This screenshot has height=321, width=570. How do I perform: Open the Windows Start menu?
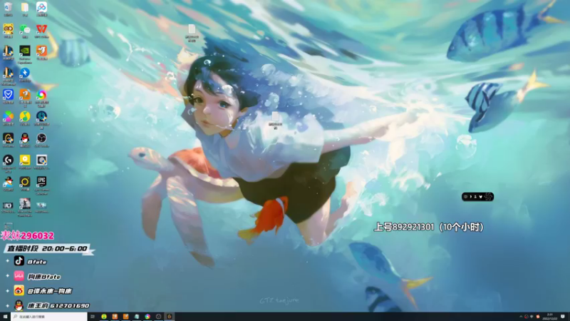point(5,317)
